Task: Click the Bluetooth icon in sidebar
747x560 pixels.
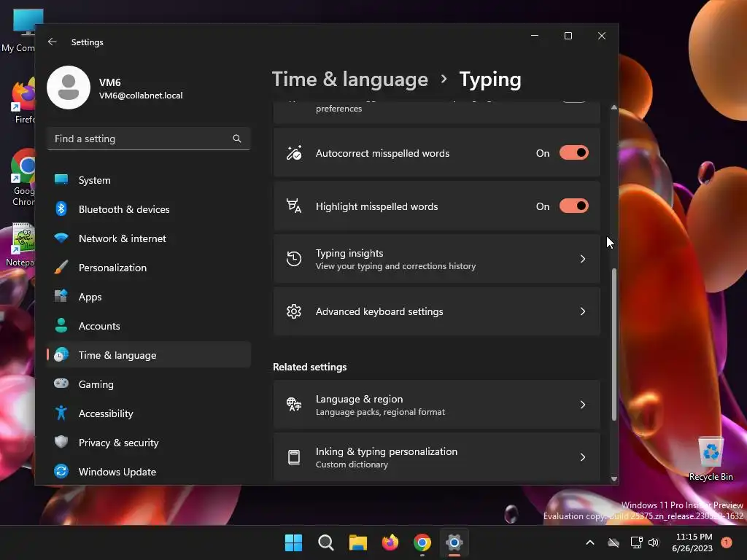Action: click(x=61, y=209)
